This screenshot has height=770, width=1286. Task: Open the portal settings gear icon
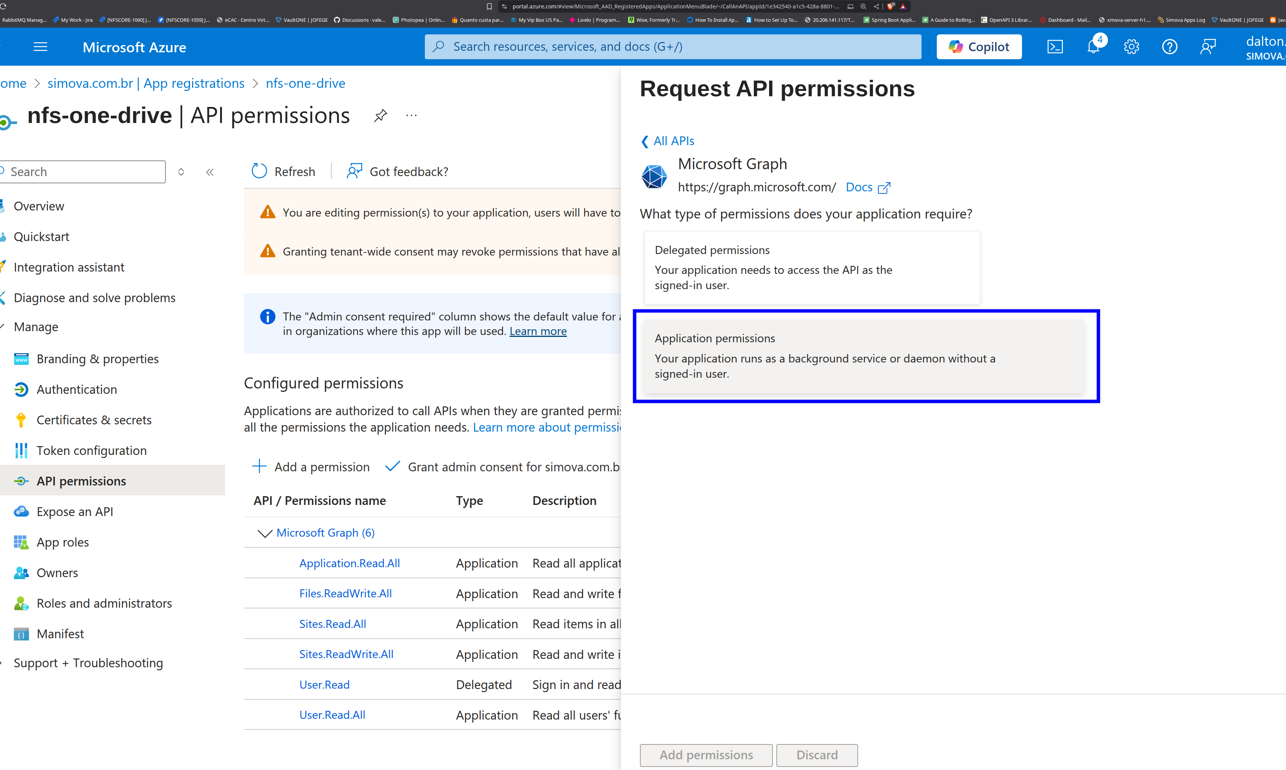[1131, 47]
